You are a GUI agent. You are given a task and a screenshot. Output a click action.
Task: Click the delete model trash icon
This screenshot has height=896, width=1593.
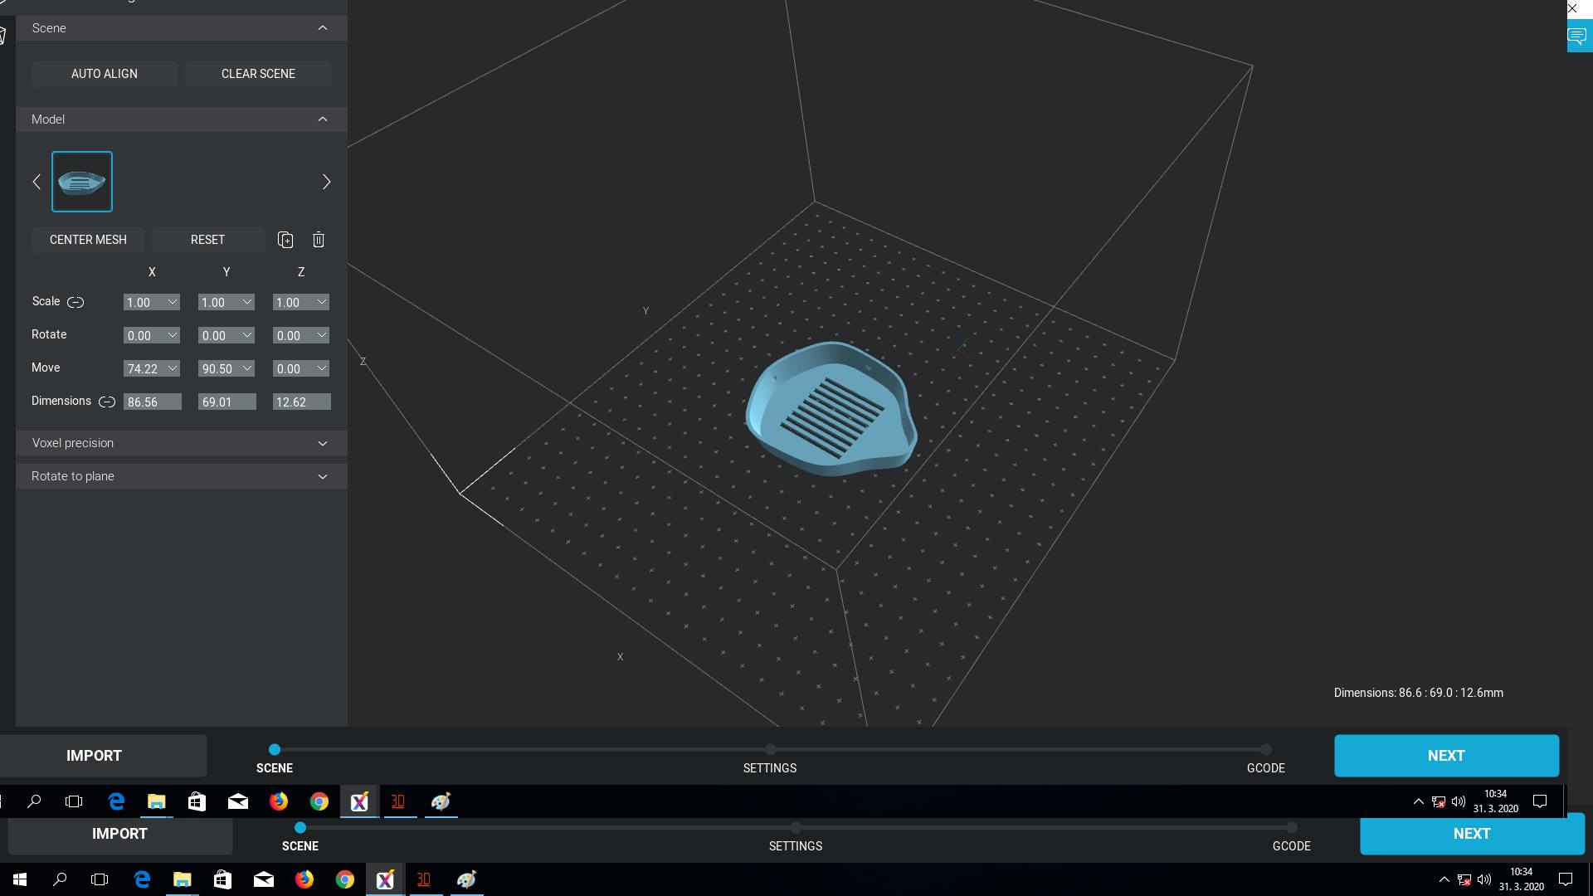click(319, 240)
